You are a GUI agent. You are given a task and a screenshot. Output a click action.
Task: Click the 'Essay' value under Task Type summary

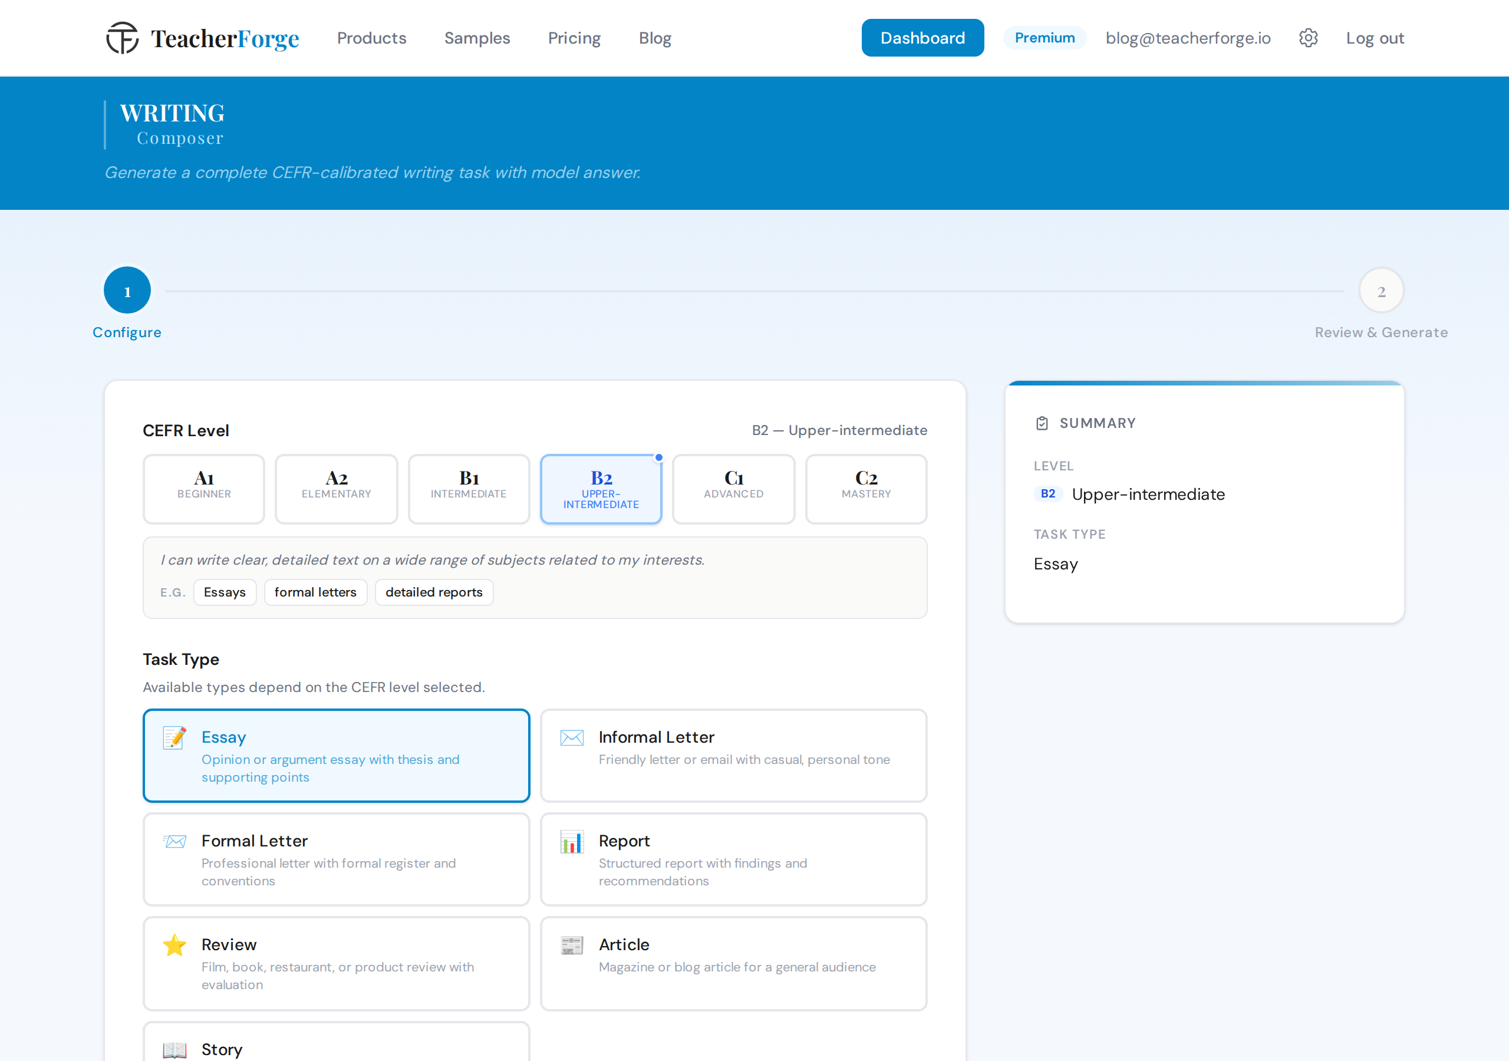pos(1056,564)
